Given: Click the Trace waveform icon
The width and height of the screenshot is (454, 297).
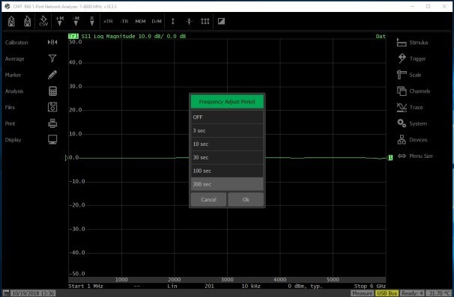Looking at the screenshot, I should click(402, 107).
